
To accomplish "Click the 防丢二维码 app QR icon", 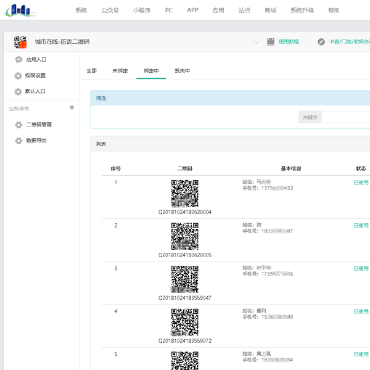I will [x=20, y=42].
